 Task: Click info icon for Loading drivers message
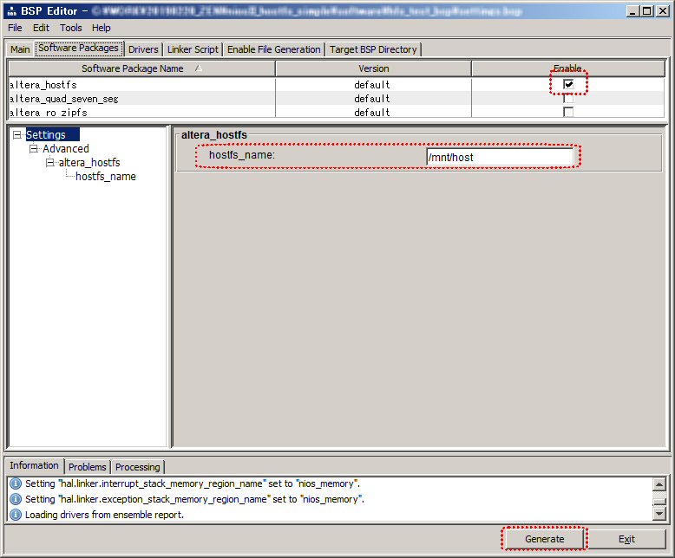[x=16, y=515]
